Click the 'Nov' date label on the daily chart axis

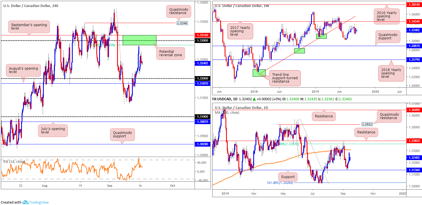coord(373,194)
